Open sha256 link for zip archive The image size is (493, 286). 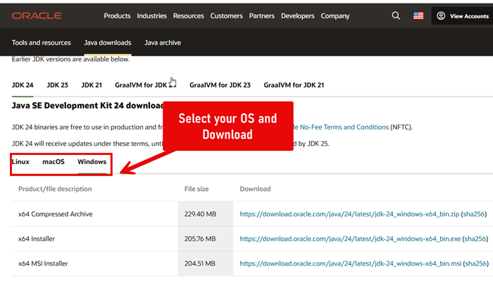(473, 214)
